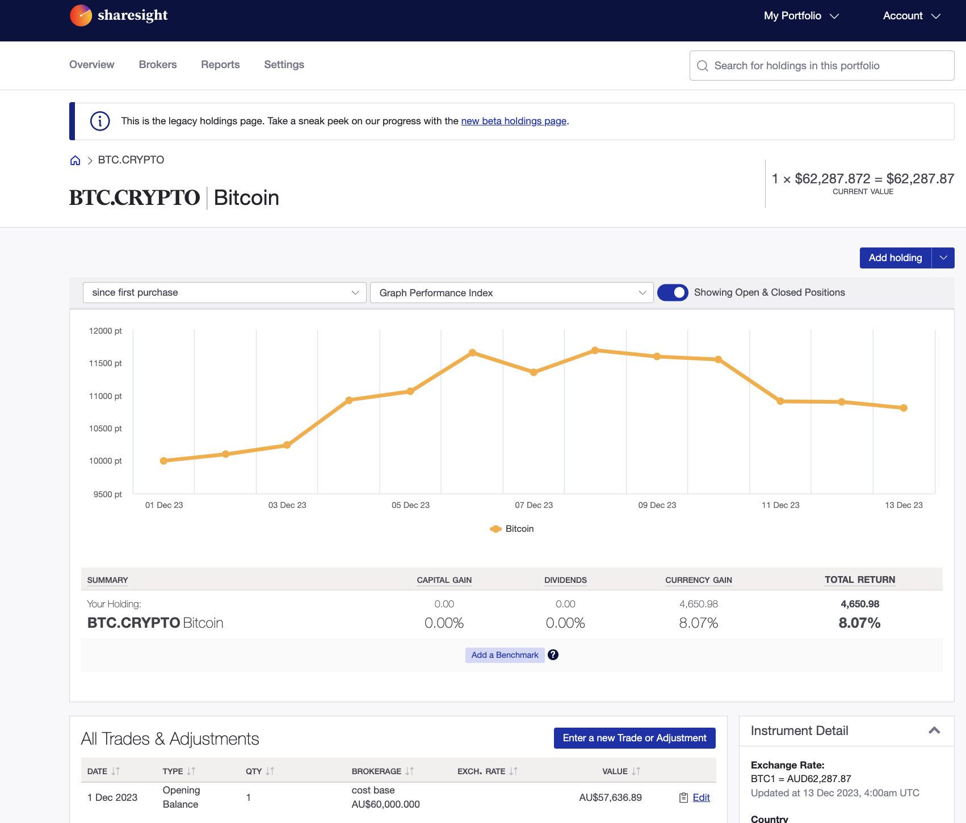
Task: Click the clipboard icon next to Edit
Action: pyautogui.click(x=682, y=797)
